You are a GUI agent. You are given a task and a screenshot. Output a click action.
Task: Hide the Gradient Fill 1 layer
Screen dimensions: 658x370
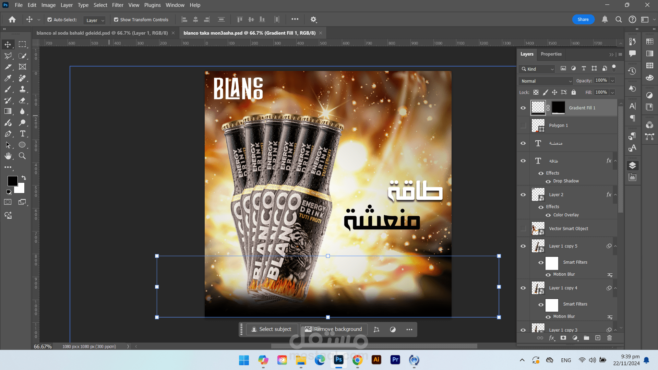tap(523, 108)
